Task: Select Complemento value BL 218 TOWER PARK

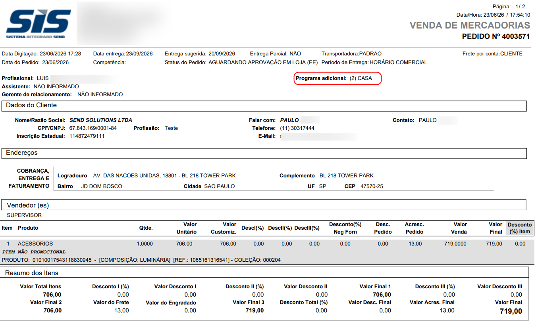Action: pos(347,175)
